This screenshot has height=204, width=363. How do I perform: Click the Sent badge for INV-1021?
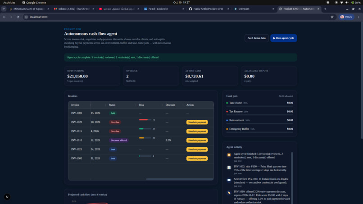click(x=113, y=150)
